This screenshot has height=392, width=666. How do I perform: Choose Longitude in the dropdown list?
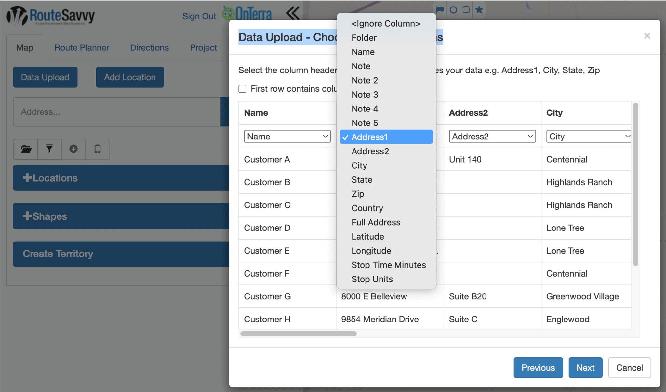[386, 251]
